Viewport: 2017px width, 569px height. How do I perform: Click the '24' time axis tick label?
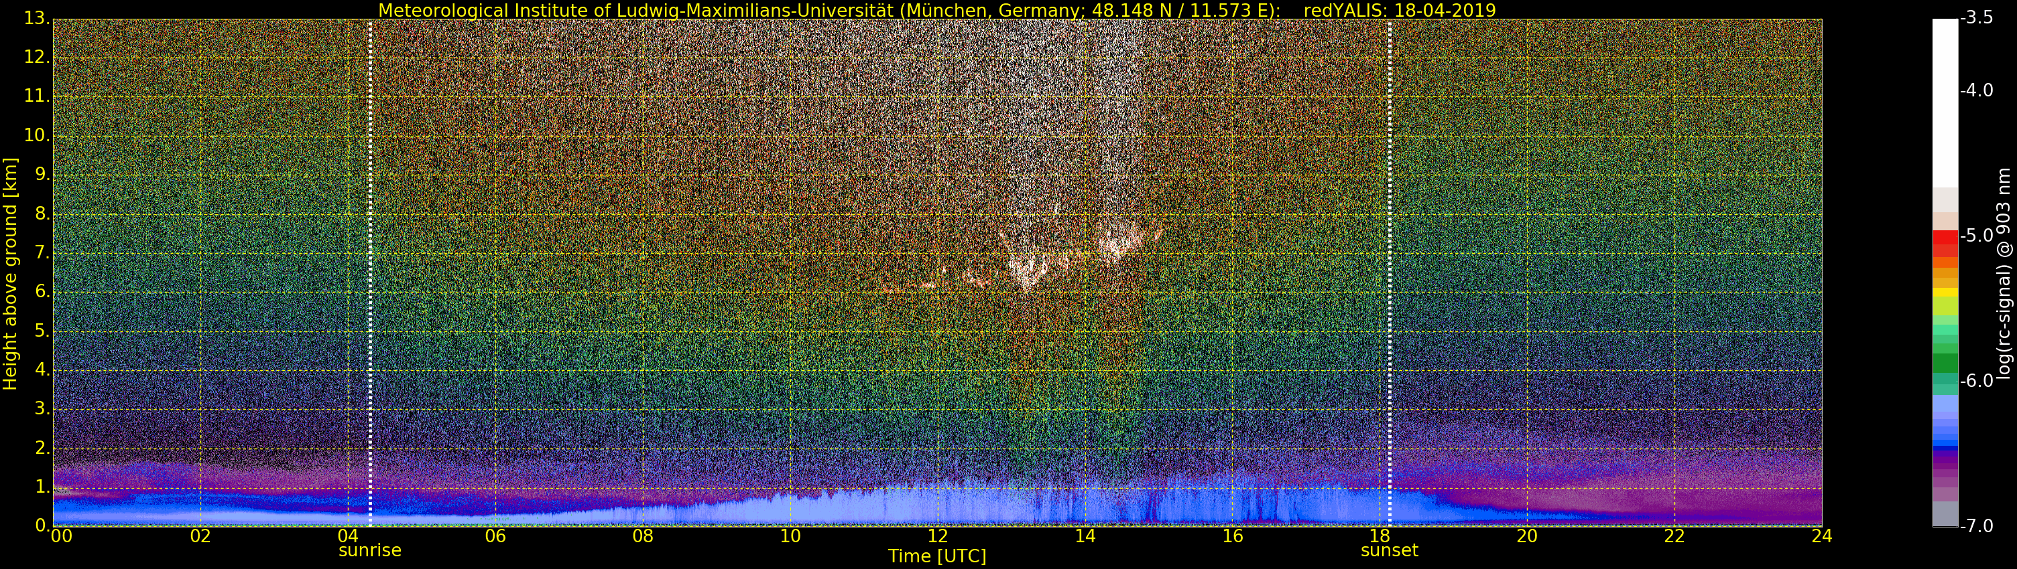(1821, 536)
